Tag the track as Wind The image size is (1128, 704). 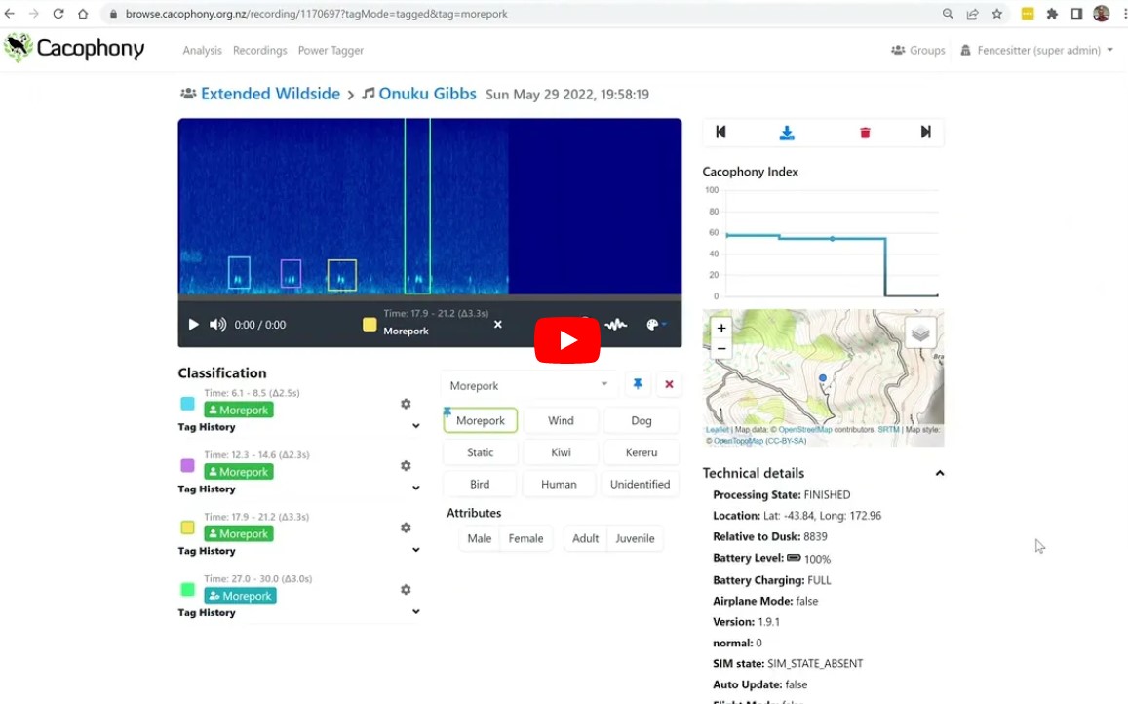[561, 420]
